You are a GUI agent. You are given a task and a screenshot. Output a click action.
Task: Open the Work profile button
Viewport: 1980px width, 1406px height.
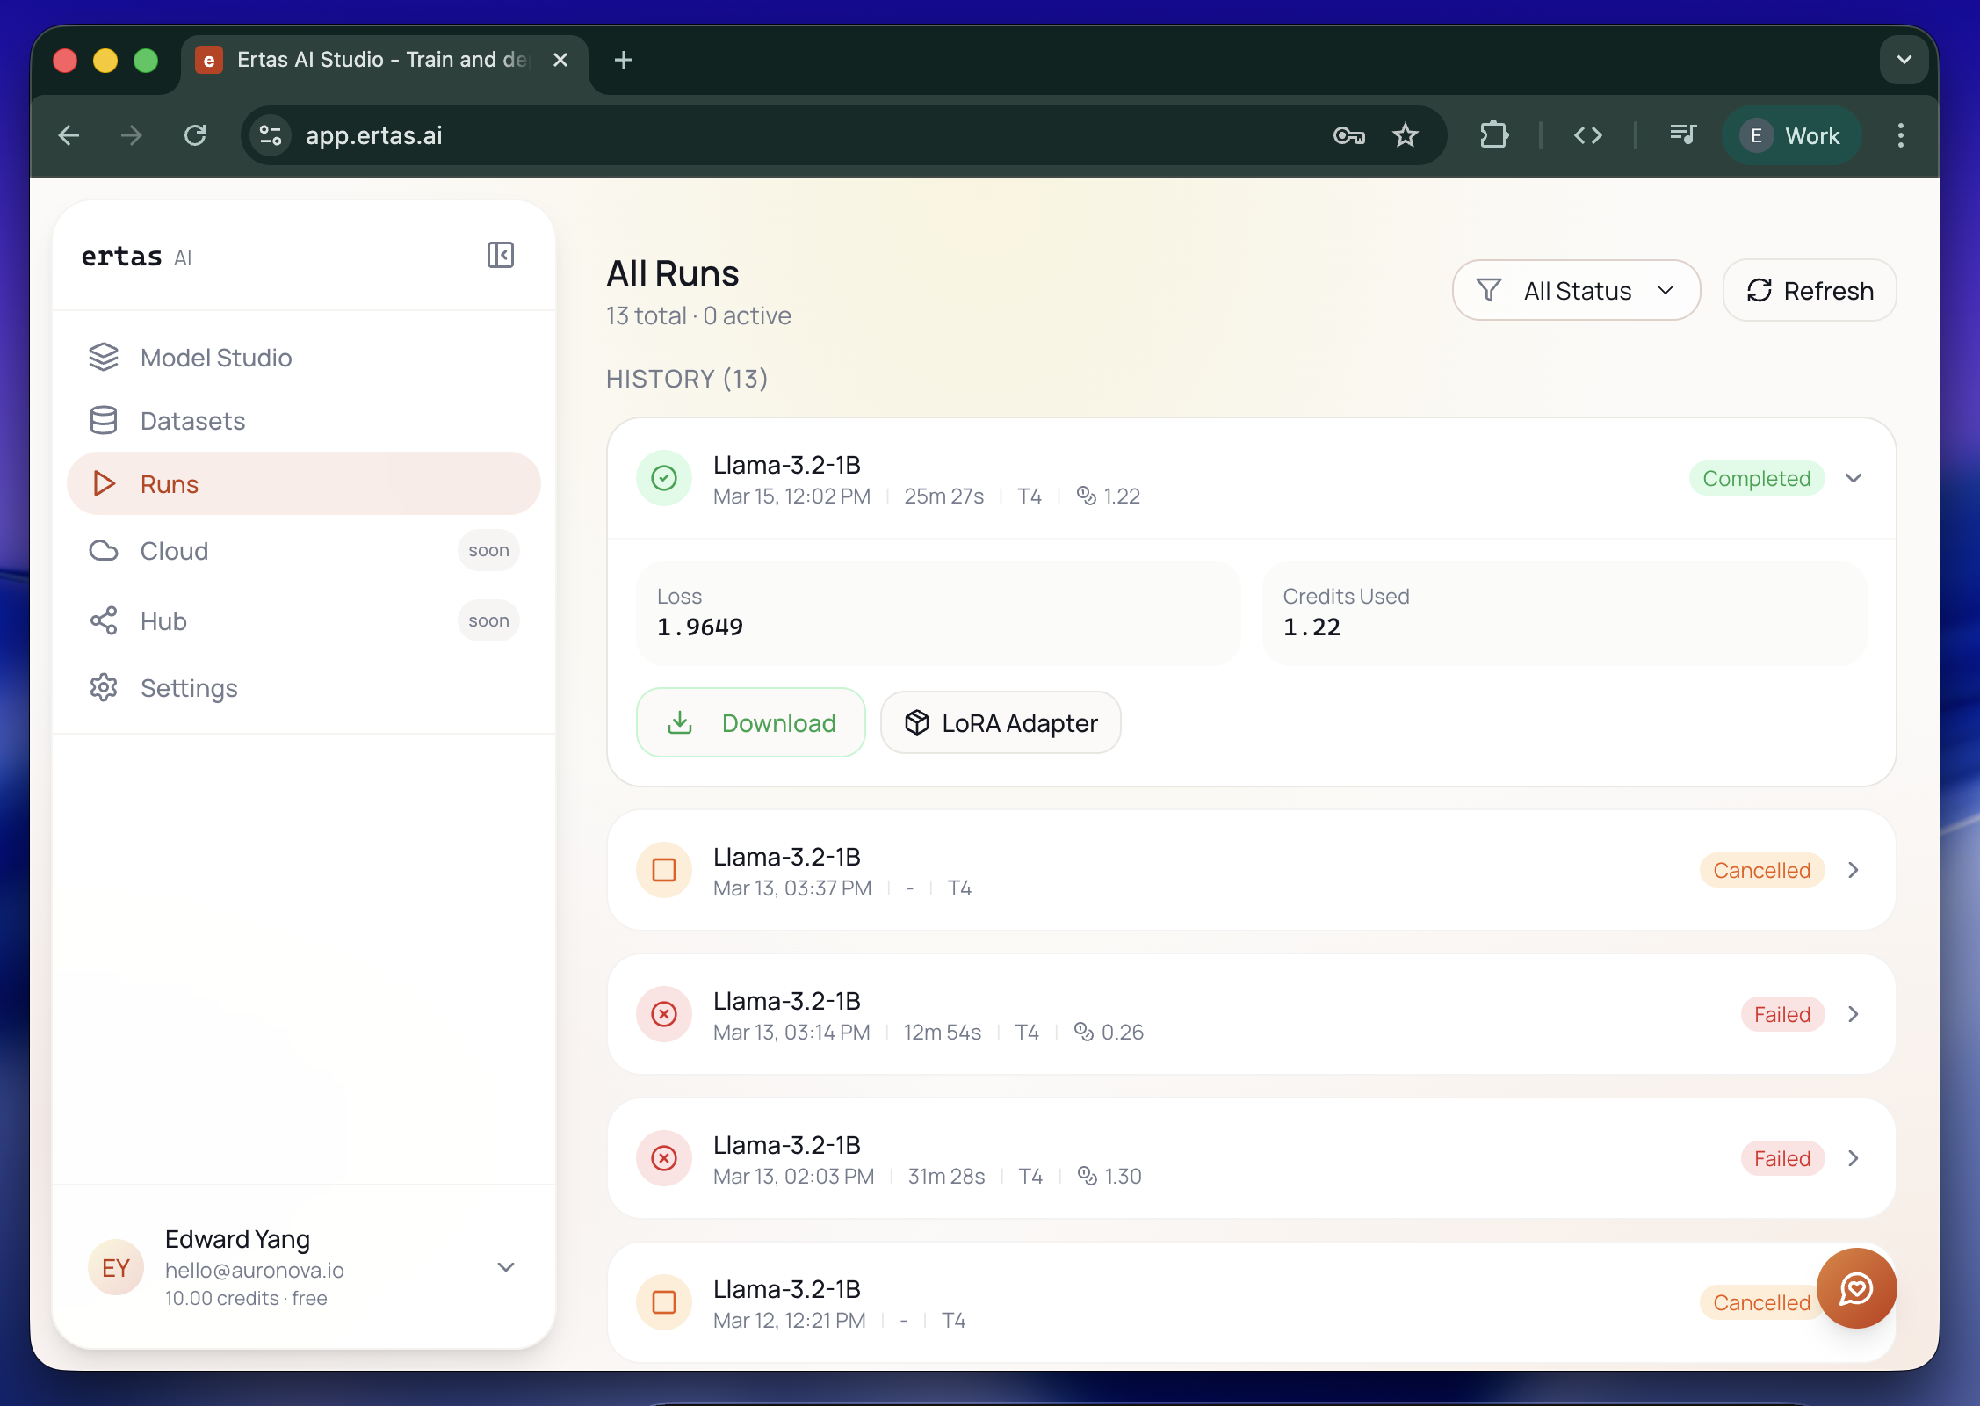tap(1791, 135)
